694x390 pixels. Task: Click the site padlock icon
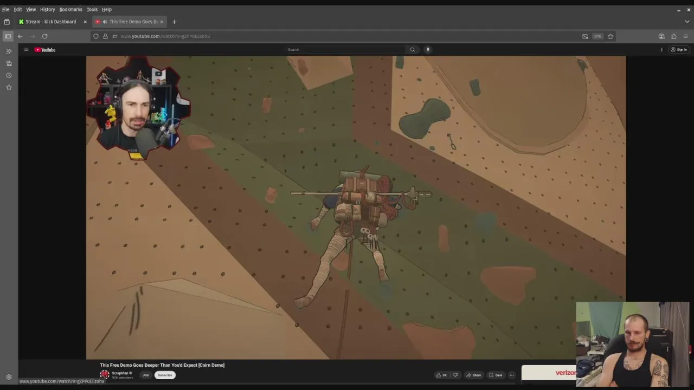point(105,36)
